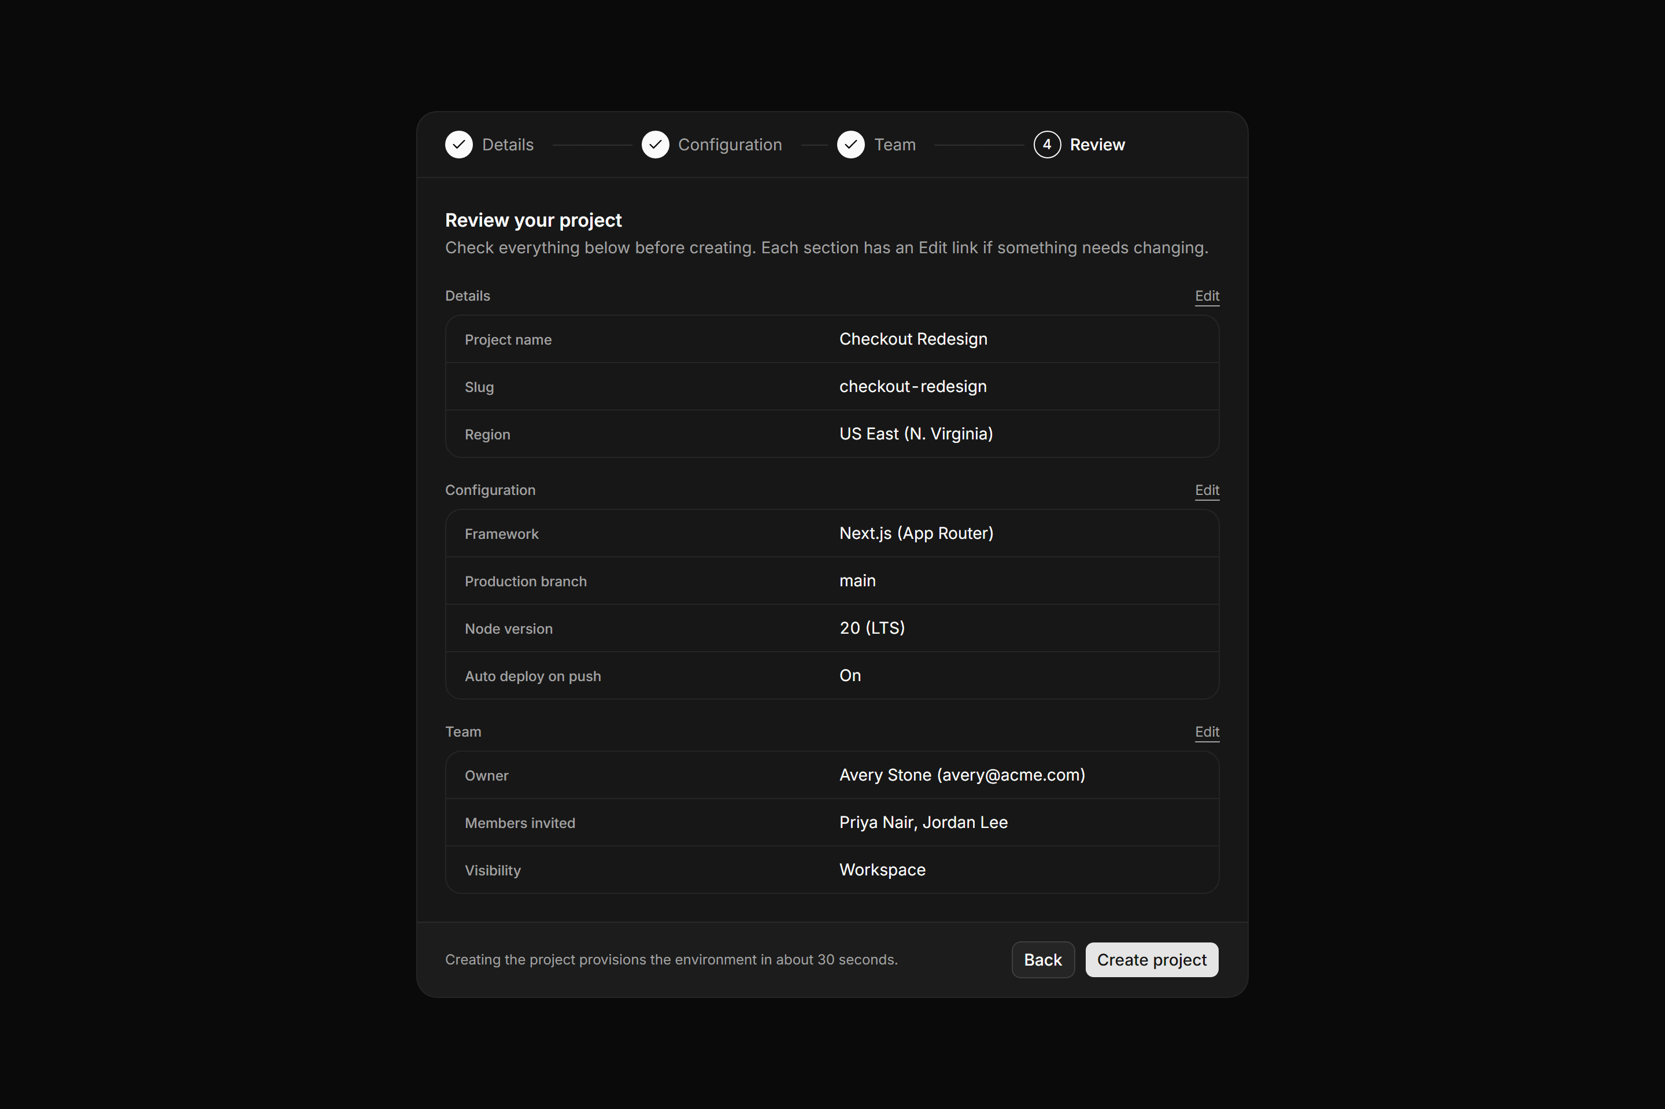Image resolution: width=1665 pixels, height=1109 pixels.
Task: Edit the Details section
Action: tap(1207, 295)
